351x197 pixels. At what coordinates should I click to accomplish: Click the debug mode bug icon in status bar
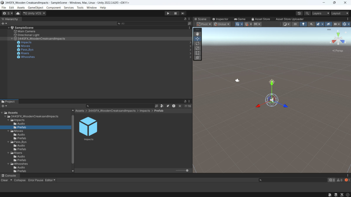pos(330,195)
